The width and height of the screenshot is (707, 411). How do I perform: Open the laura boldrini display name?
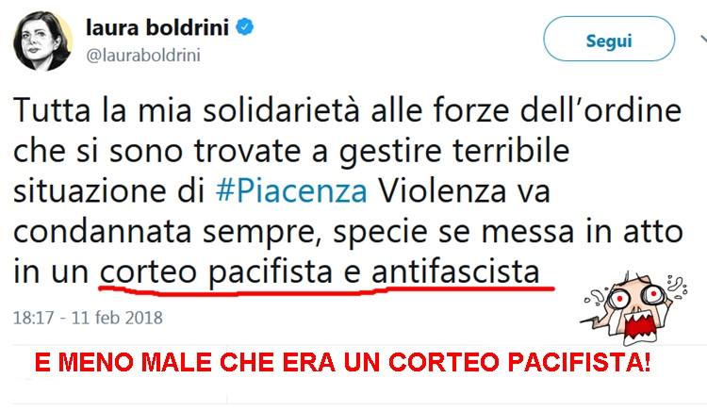point(157,28)
